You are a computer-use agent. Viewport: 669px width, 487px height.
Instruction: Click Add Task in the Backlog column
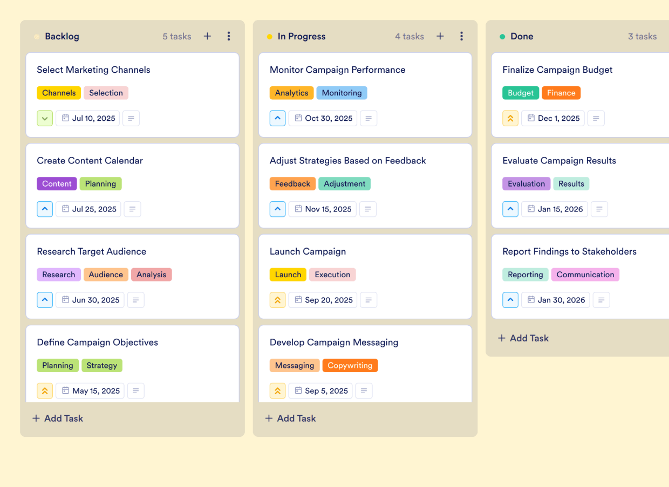58,418
